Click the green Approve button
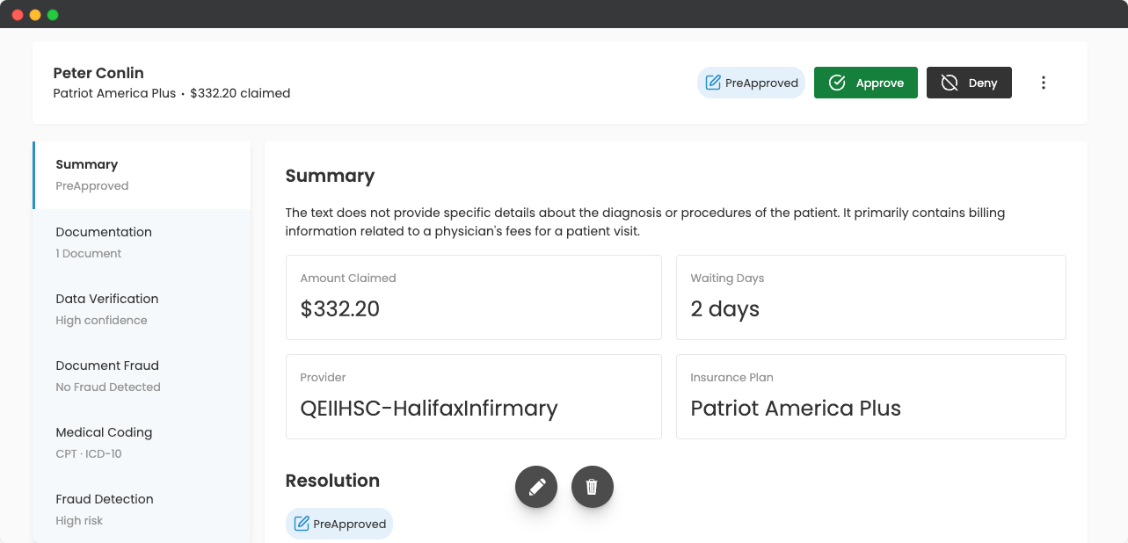 865,83
